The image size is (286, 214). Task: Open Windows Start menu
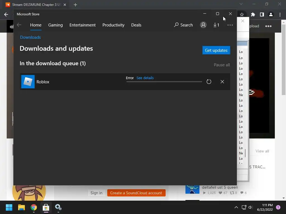[9, 207]
